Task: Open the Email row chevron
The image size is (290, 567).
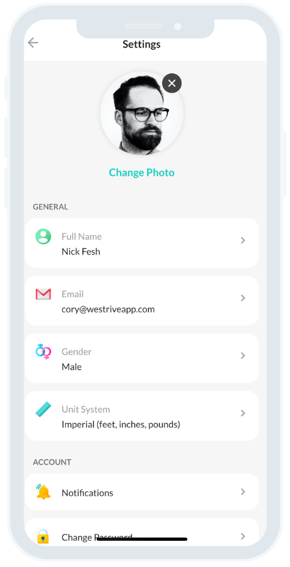Action: click(243, 298)
